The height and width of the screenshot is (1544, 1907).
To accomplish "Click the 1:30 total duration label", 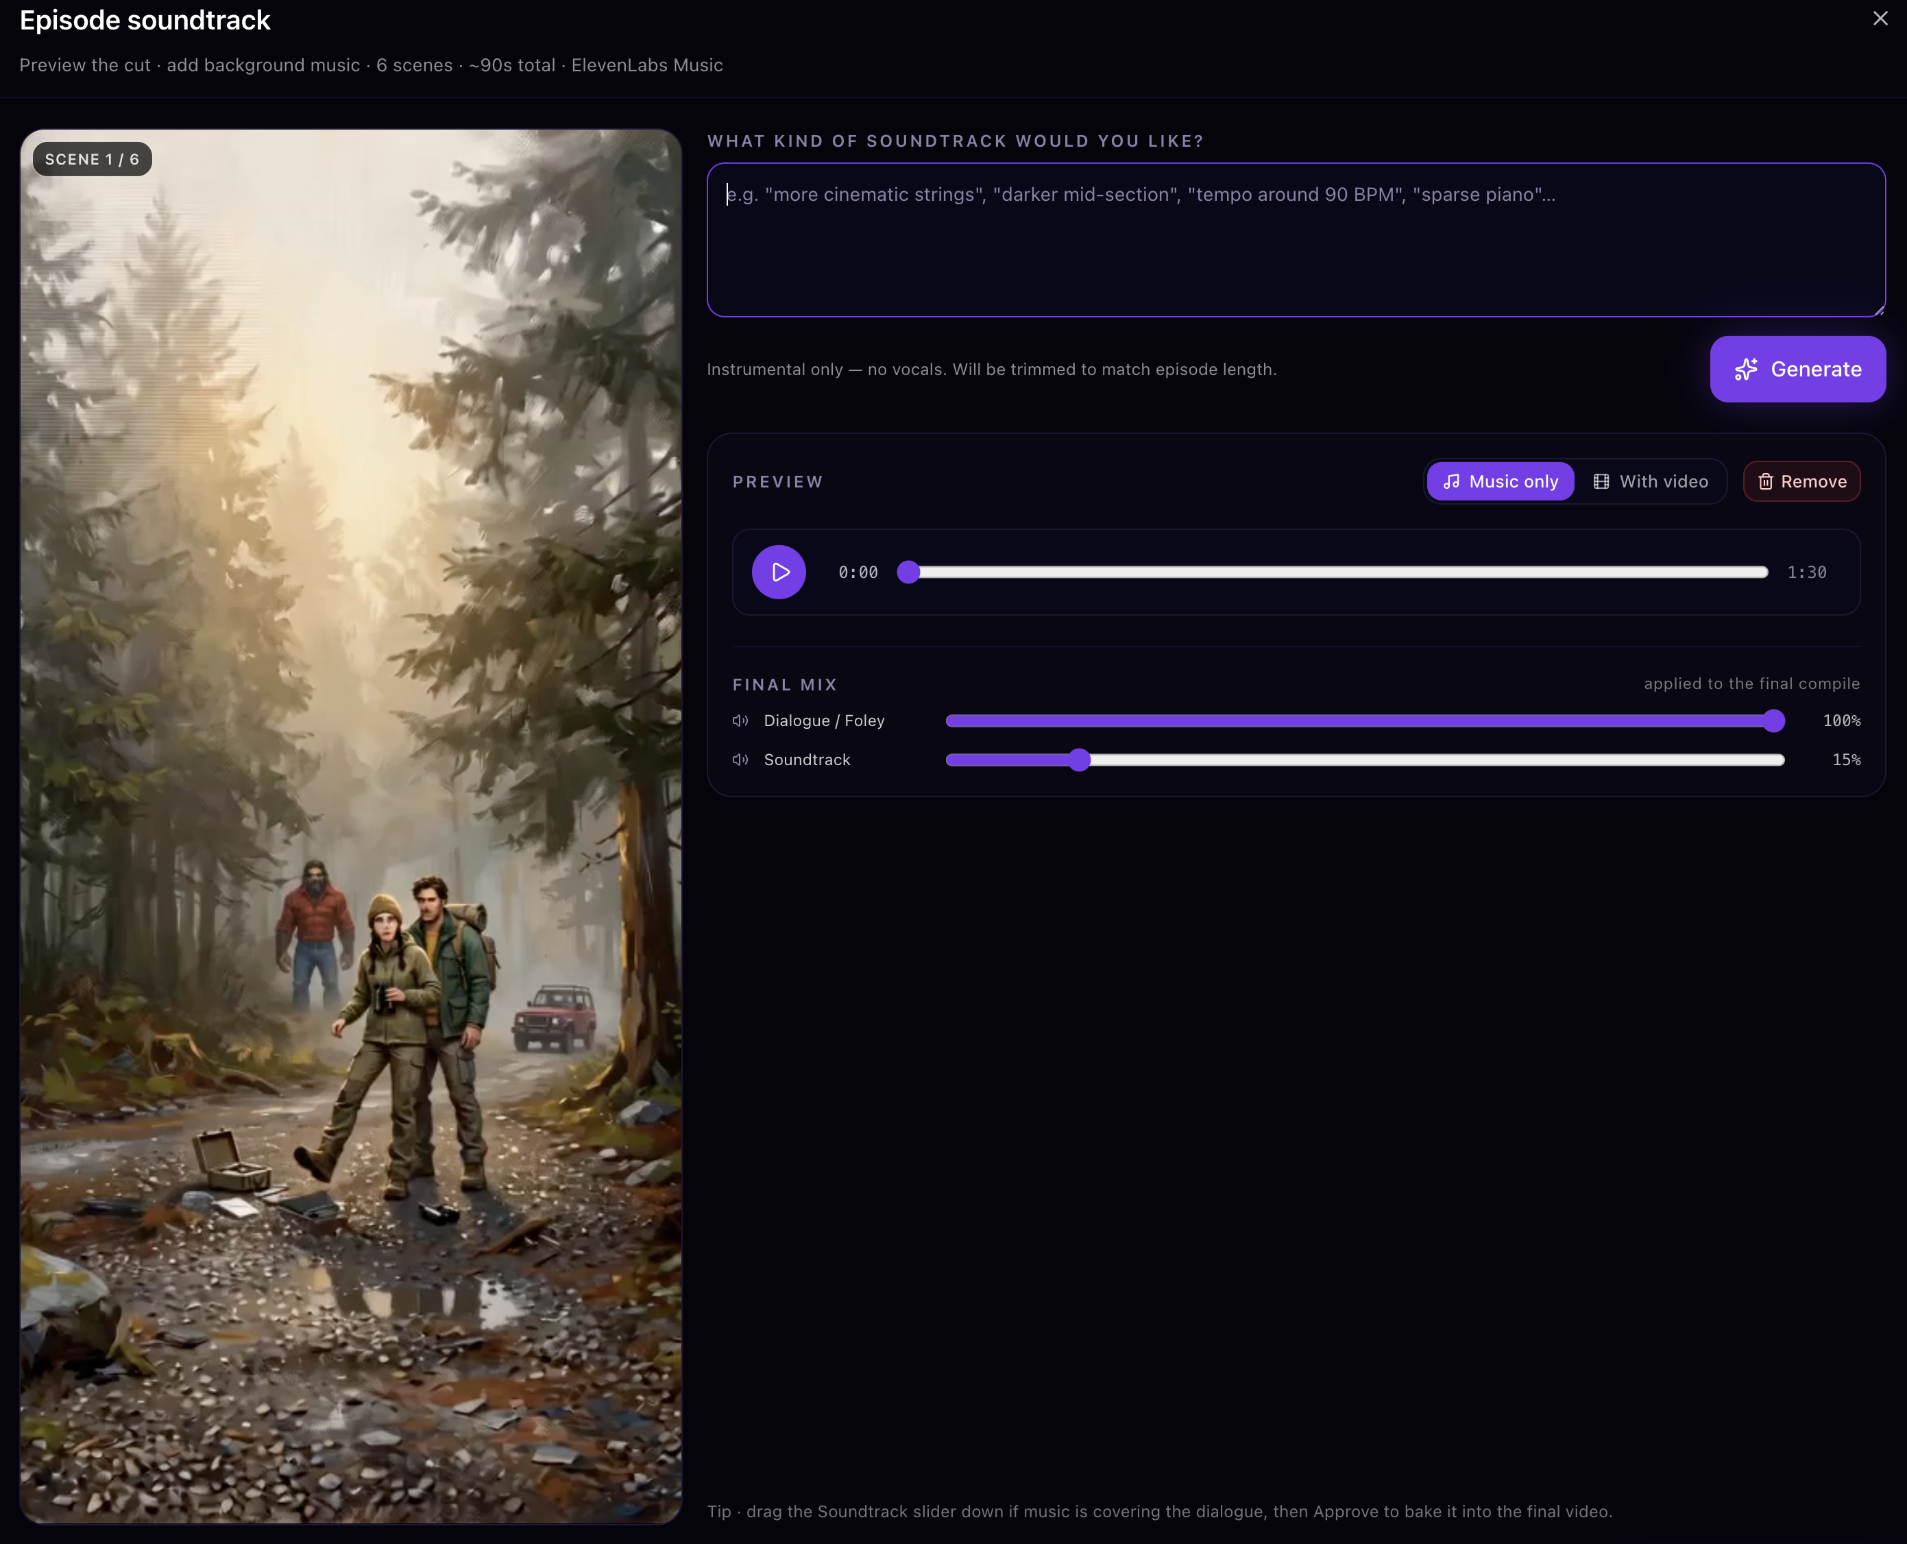I will click(1806, 572).
